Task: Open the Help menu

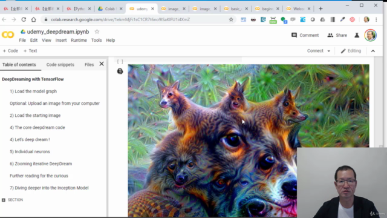Action: tap(111, 40)
